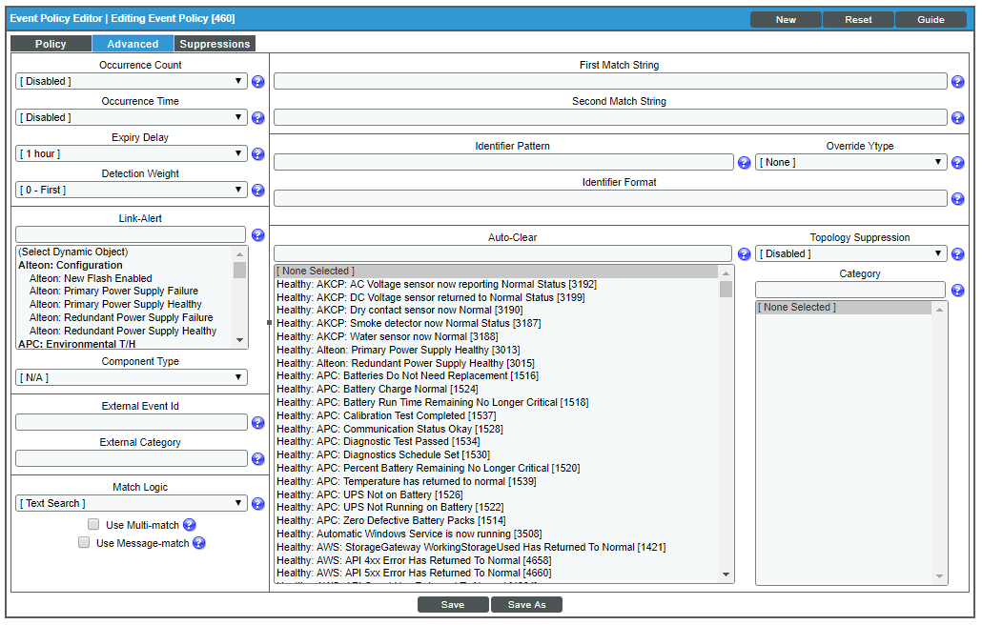This screenshot has width=982, height=625.
Task: Click help icon beside Use Multi-match
Action: (x=190, y=525)
